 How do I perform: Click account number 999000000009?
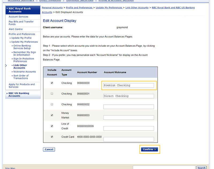pyautogui.click(x=85, y=126)
